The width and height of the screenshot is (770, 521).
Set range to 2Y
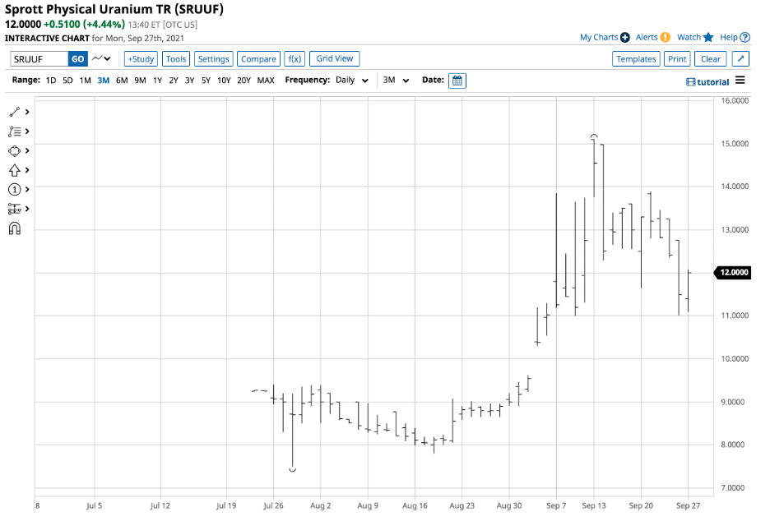174,81
